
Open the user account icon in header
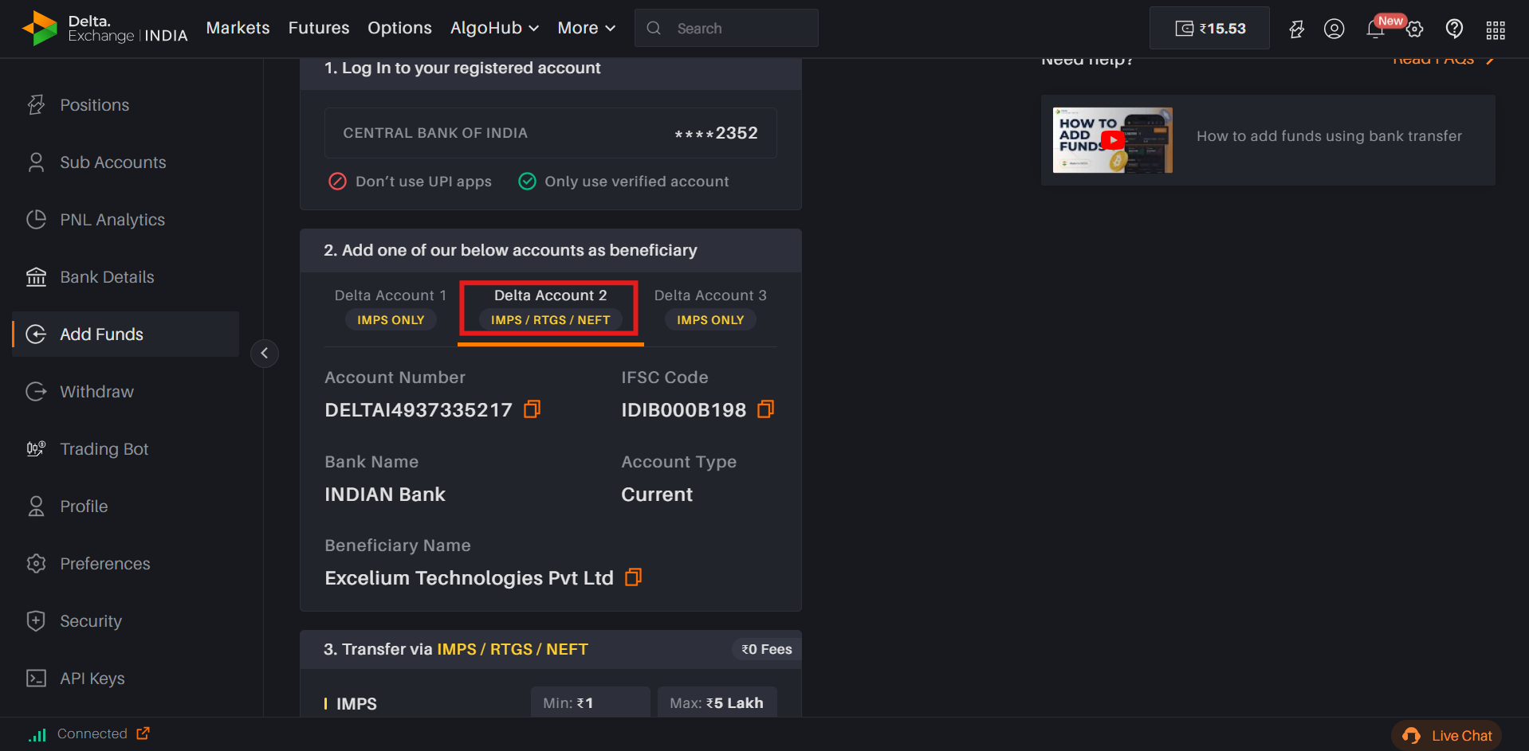click(x=1334, y=29)
